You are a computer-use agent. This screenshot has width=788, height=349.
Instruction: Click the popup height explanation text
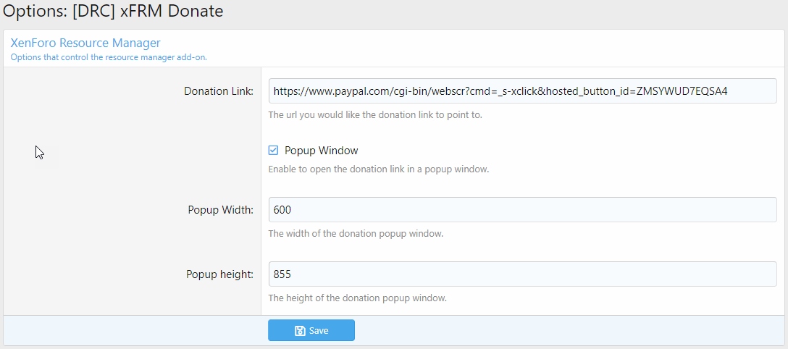tap(357, 298)
